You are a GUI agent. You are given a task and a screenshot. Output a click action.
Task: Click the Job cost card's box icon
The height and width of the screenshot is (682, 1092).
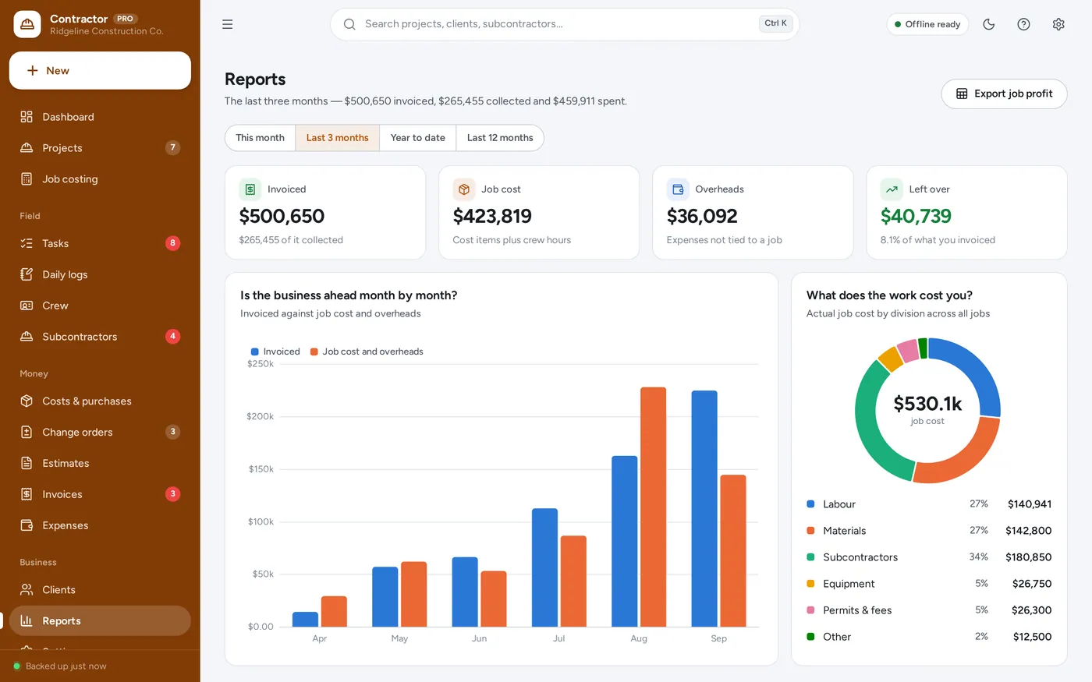pos(464,189)
